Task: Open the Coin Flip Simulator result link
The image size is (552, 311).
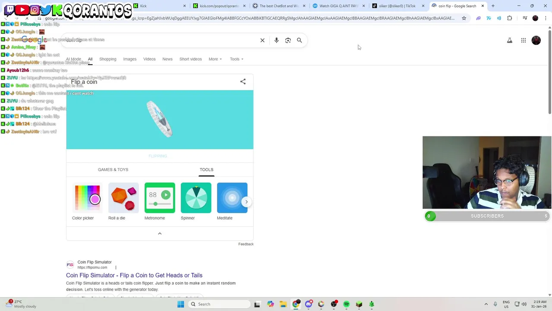Action: coord(134,275)
